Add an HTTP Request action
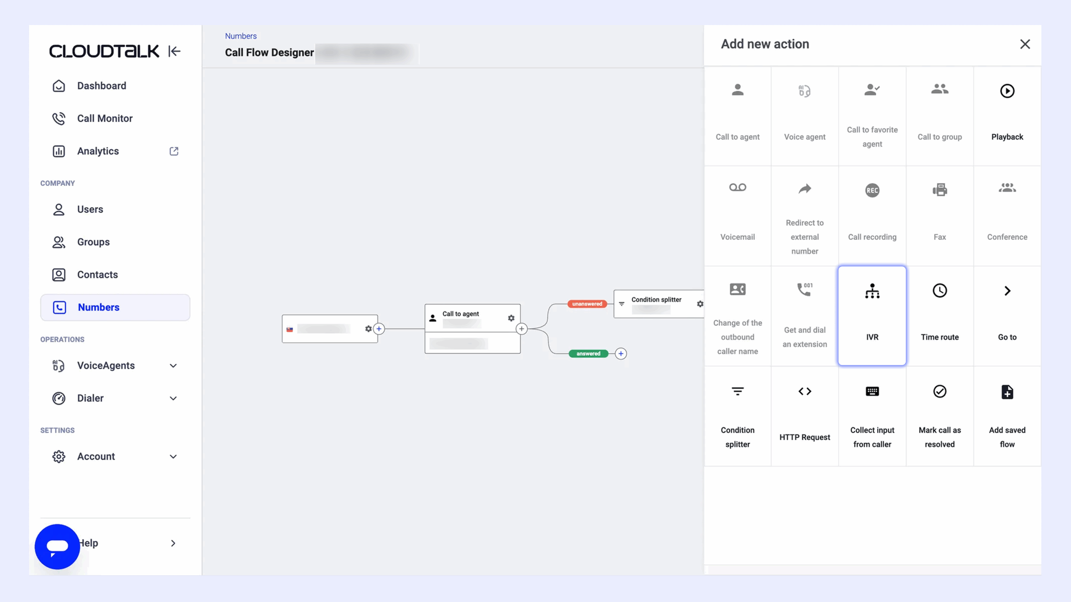The height and width of the screenshot is (602, 1071). point(805,416)
